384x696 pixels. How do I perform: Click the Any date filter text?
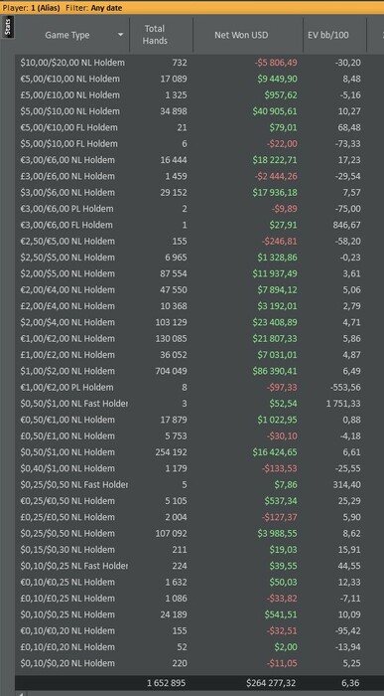[x=106, y=8]
